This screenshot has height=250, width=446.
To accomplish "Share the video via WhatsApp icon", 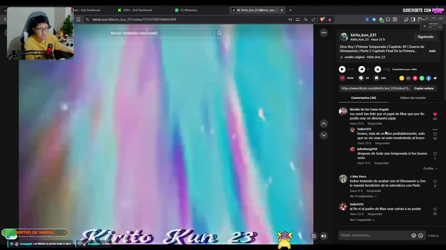I will 422,78.
